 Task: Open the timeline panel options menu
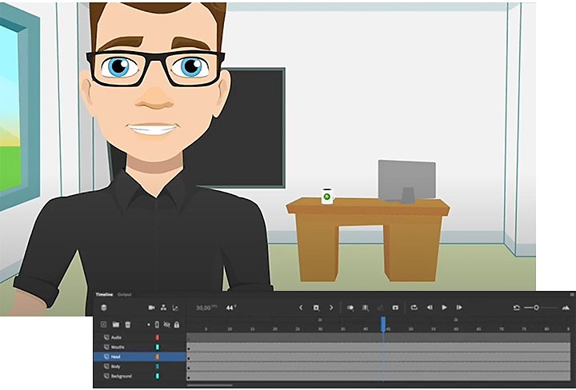pyautogui.click(x=572, y=295)
